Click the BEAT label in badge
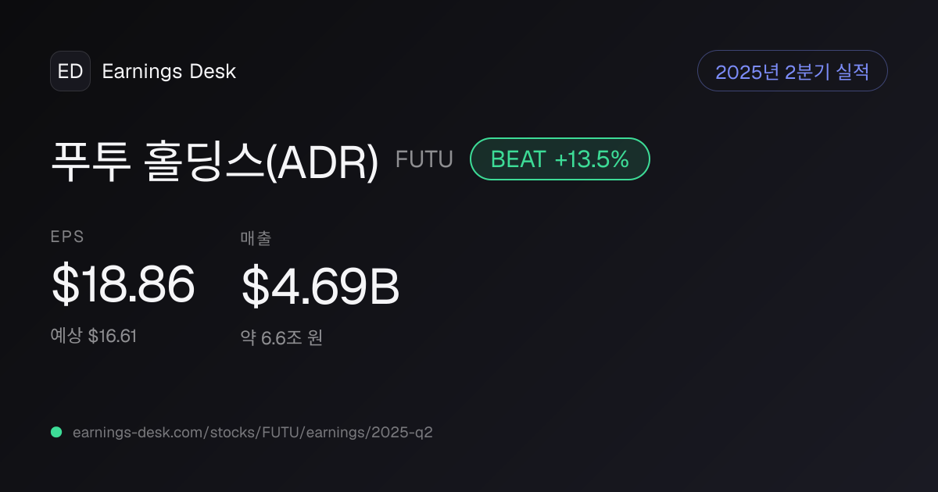938x492 pixels. (x=518, y=159)
